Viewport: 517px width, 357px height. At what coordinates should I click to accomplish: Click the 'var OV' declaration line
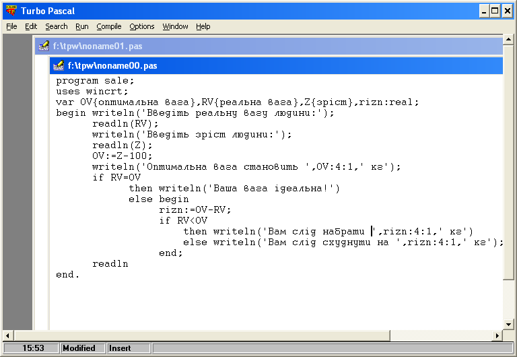[238, 102]
